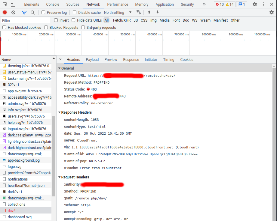
Task: Open the Sources tab
Action: point(73,4)
